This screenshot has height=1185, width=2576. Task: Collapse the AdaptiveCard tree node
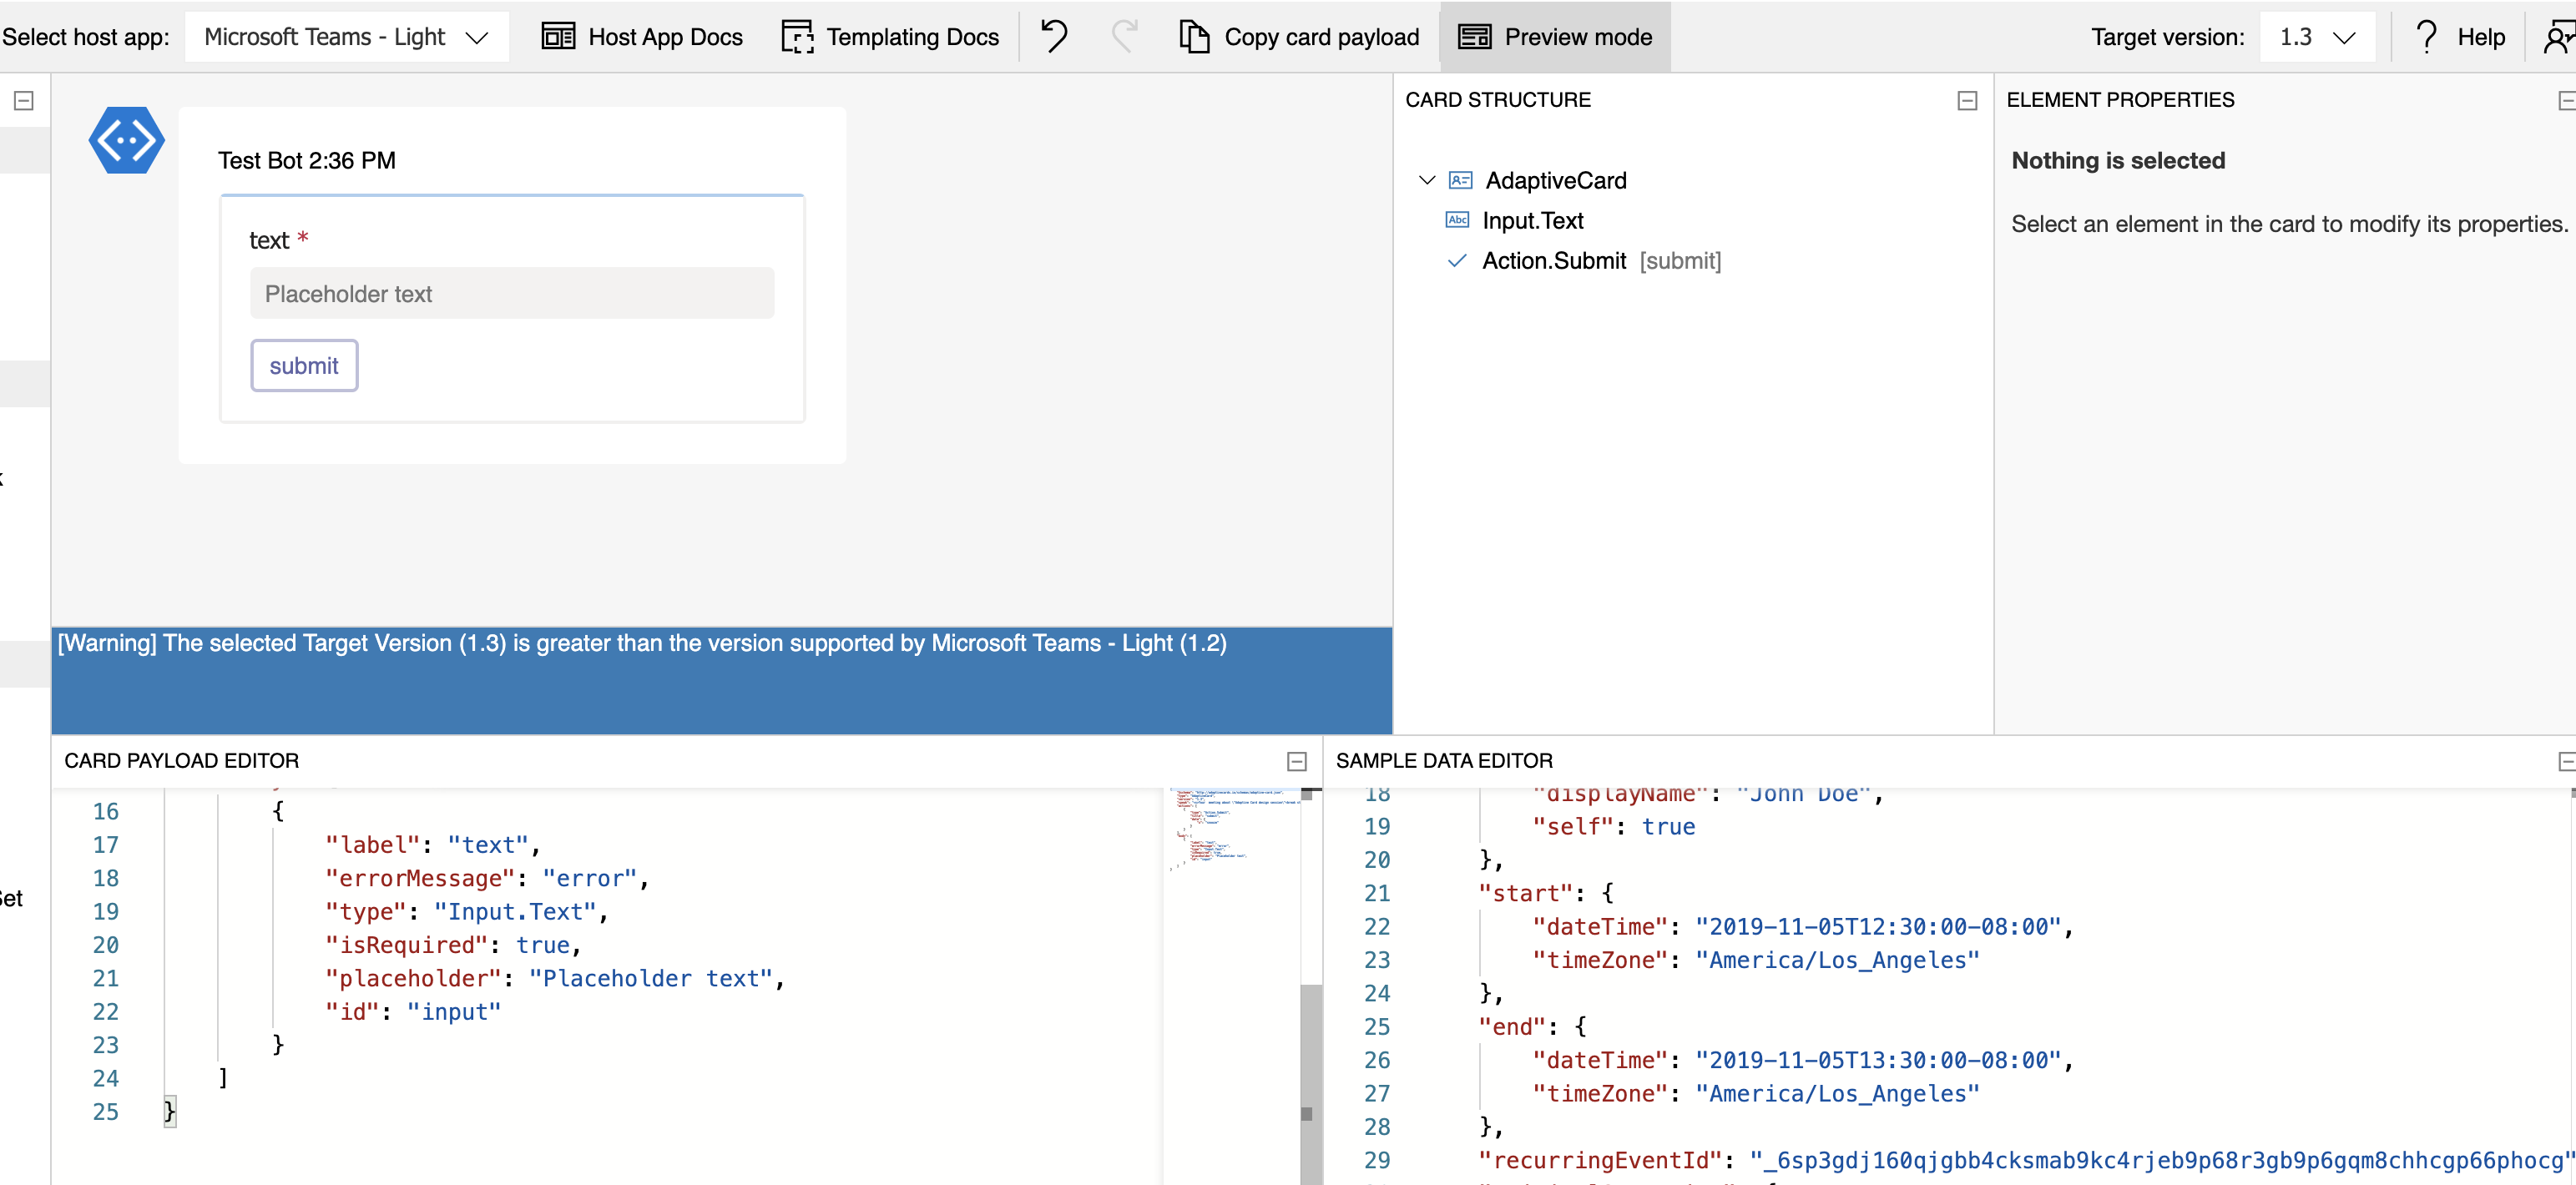point(1427,180)
